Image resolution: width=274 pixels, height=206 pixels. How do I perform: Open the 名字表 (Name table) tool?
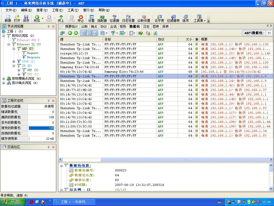pyautogui.click(x=159, y=19)
